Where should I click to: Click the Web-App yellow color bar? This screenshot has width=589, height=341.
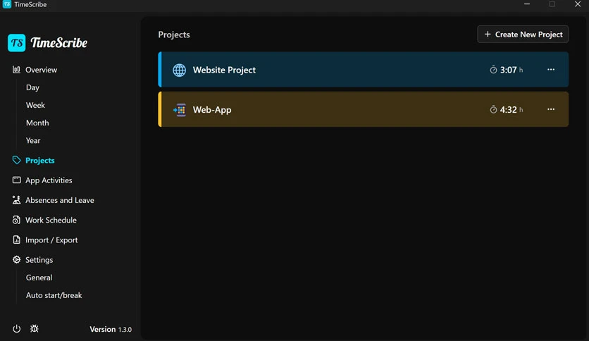pyautogui.click(x=160, y=109)
